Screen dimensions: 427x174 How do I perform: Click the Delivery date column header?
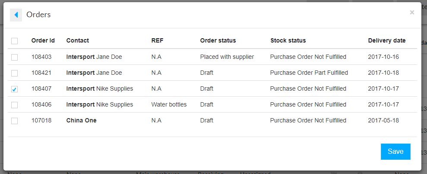pos(387,41)
